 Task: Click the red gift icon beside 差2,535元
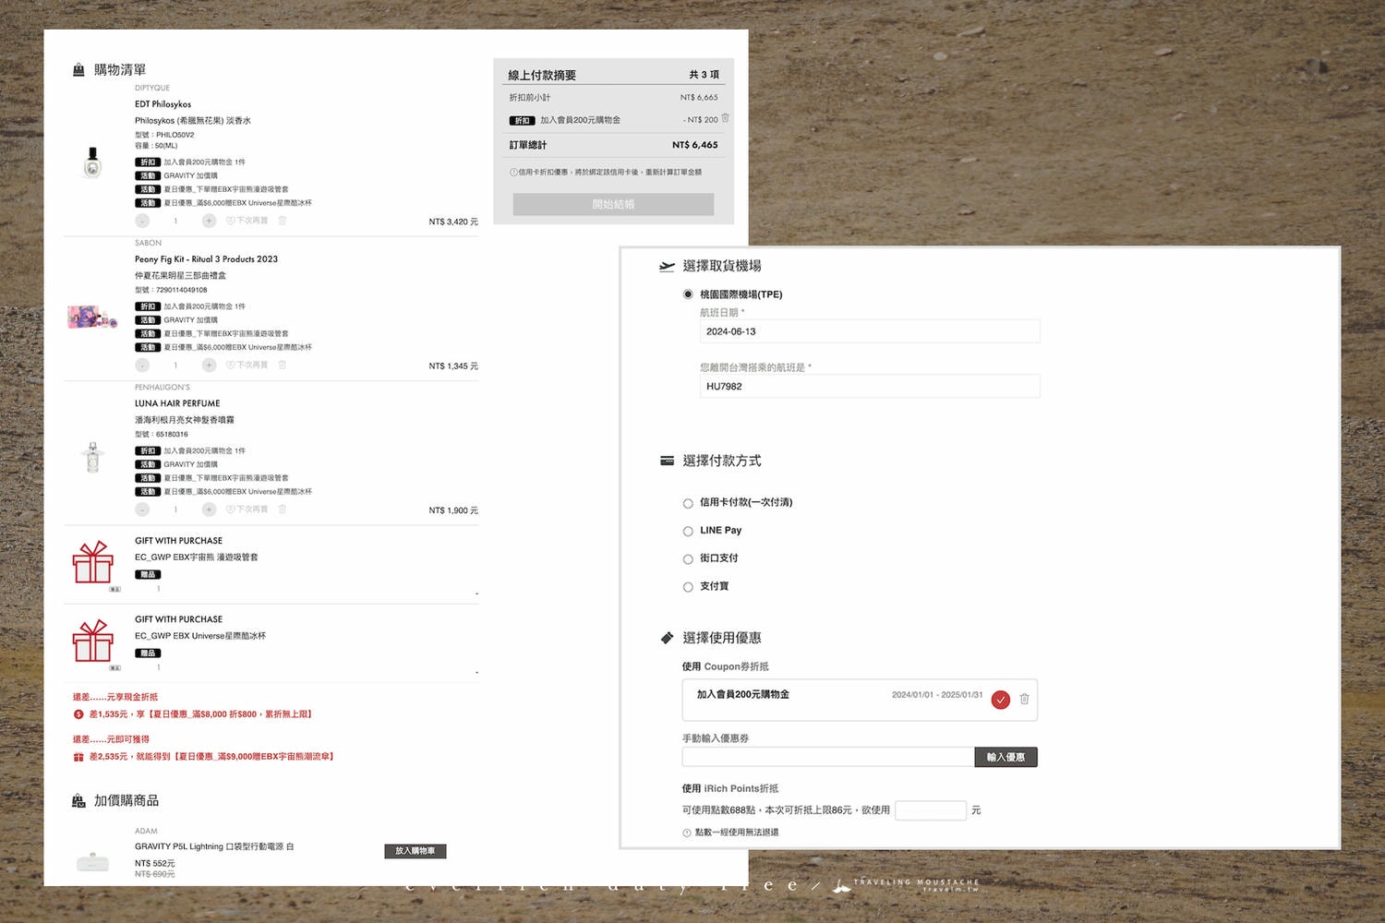(x=78, y=757)
